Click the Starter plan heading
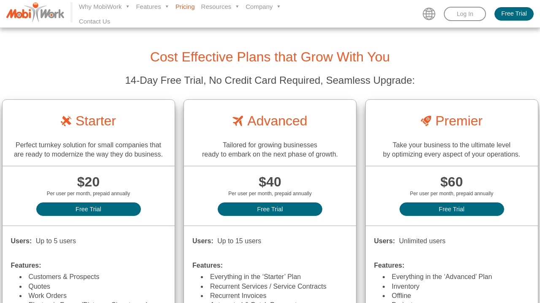Image resolution: width=540 pixels, height=303 pixels. coord(95,121)
